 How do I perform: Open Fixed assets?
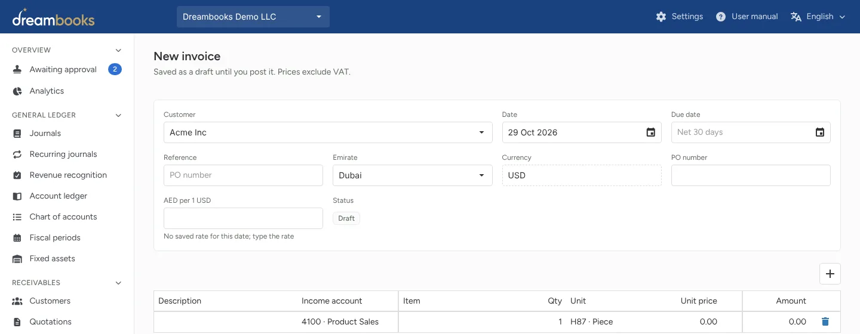click(53, 259)
